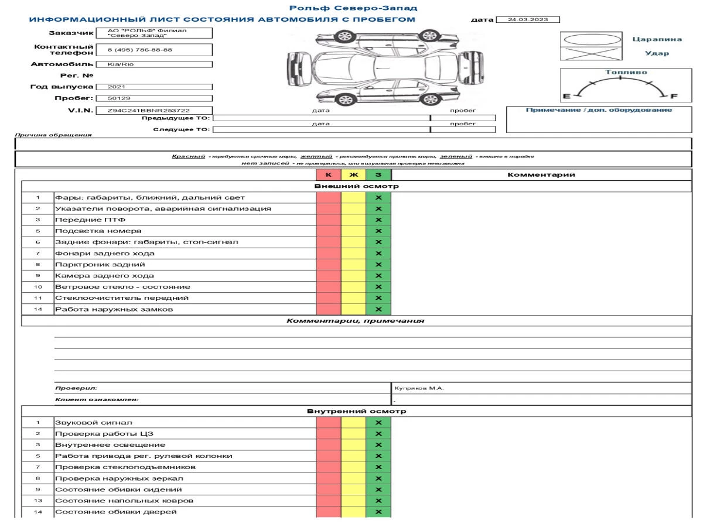Image resolution: width=703 pixels, height=527 pixels.
Task: Click the Царапина ellipse legend symbol
Action: (x=588, y=39)
